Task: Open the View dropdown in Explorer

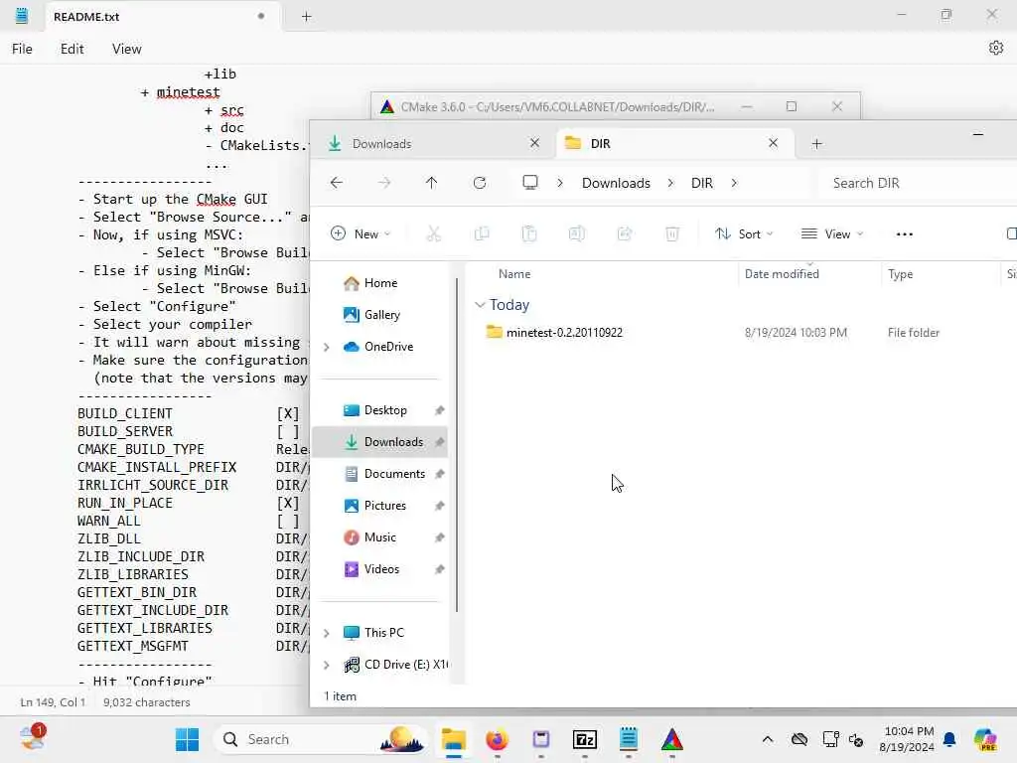Action: pyautogui.click(x=833, y=234)
